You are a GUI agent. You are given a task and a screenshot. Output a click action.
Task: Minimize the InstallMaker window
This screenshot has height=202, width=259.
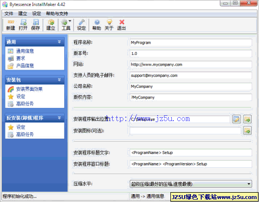[226, 3]
